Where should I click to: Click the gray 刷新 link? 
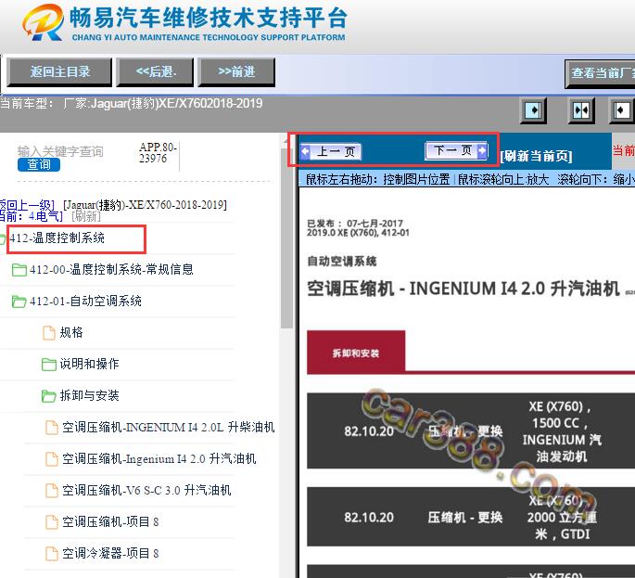(86, 216)
